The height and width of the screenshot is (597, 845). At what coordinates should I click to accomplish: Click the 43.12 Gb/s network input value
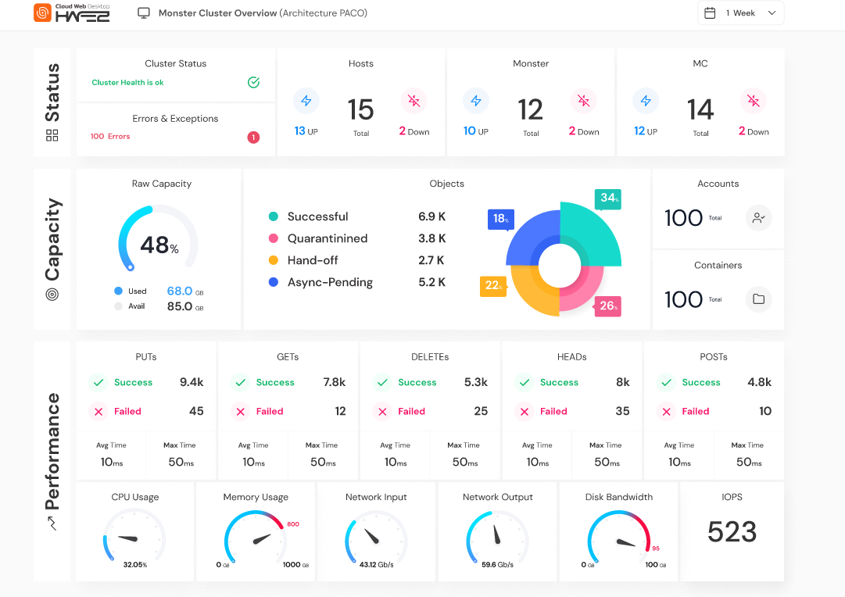pyautogui.click(x=376, y=565)
